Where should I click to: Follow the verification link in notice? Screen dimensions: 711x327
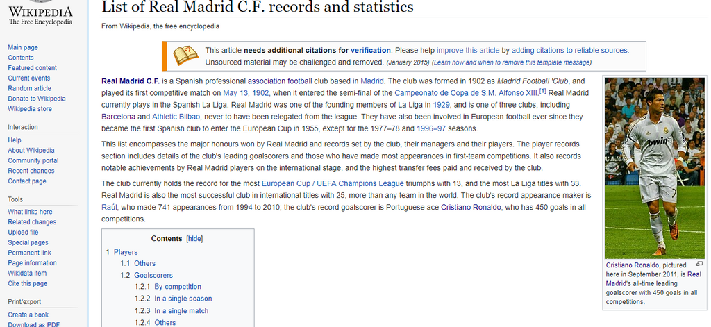click(371, 51)
